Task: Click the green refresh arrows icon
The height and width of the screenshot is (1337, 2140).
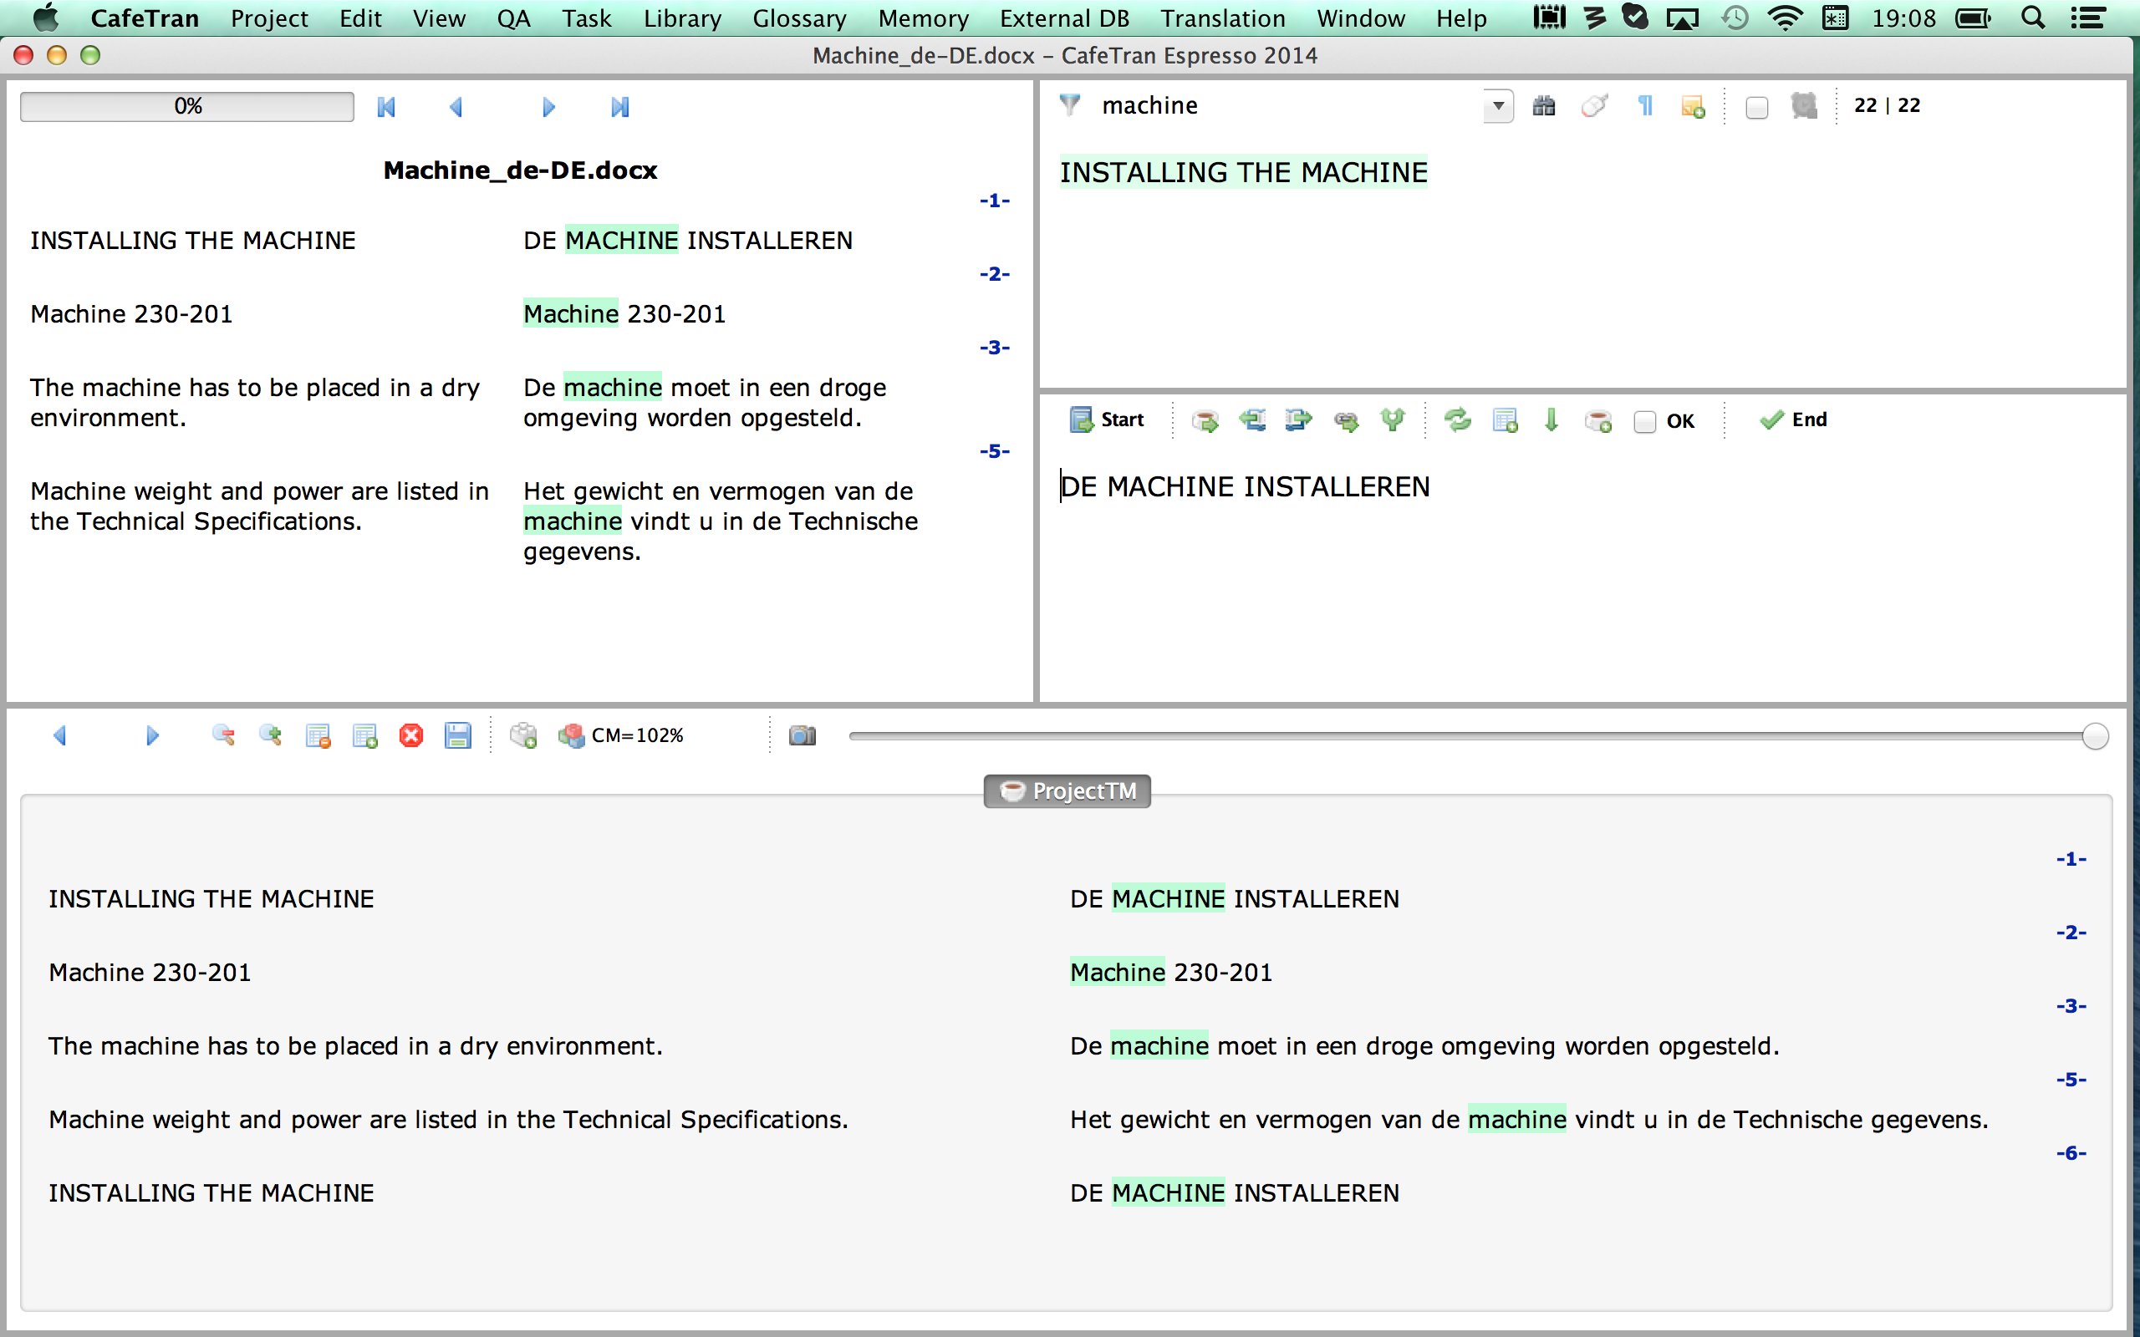Action: 1457,420
